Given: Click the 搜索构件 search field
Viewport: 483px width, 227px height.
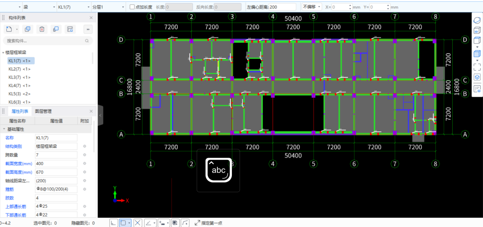Looking at the screenshot, I should pos(48,41).
